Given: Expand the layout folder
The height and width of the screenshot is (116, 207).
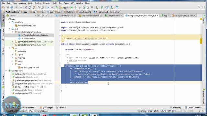Looking at the screenshot, I should pos(13,54).
